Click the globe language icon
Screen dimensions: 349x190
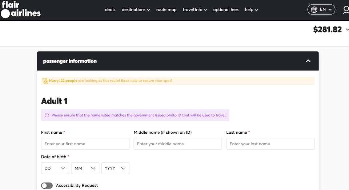pos(314,9)
